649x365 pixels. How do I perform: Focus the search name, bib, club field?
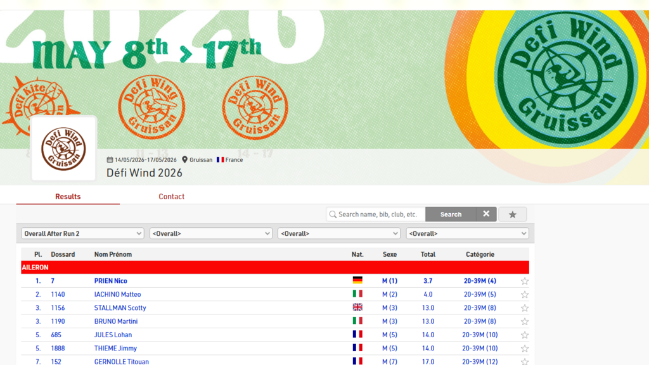pyautogui.click(x=376, y=214)
